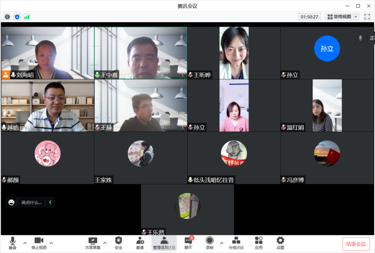Image resolution: width=375 pixels, height=253 pixels.
Task: Click the blue security shield icon
Action: [x=17, y=17]
